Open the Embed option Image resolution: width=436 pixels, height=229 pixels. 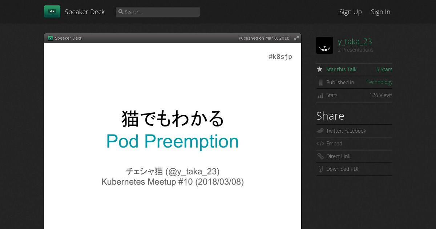[x=334, y=144]
